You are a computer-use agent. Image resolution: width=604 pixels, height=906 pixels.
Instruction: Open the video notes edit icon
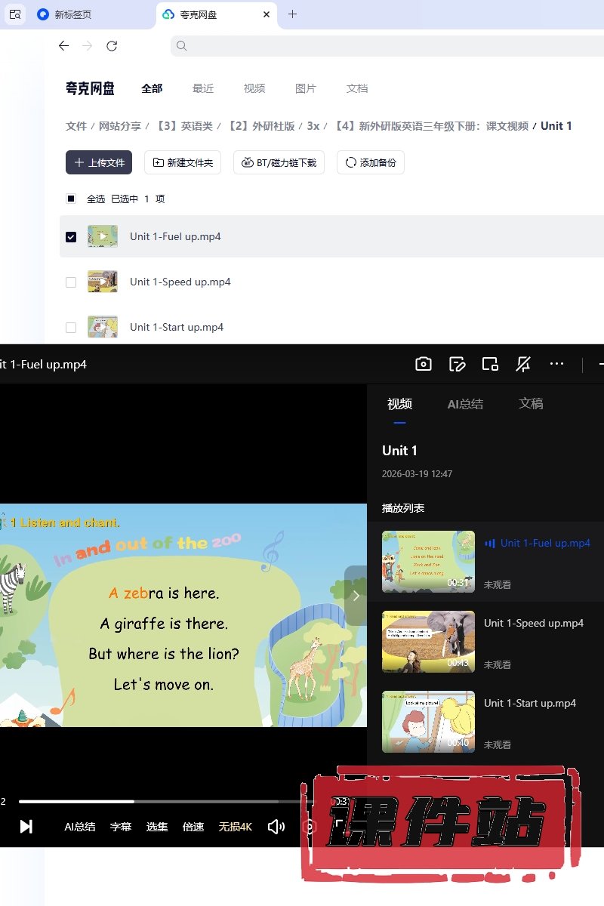click(457, 365)
